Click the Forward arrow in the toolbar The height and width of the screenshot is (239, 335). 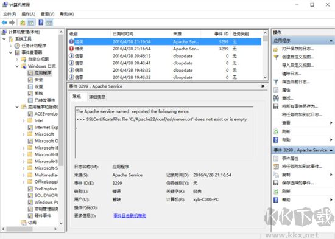pyautogui.click(x=12, y=23)
